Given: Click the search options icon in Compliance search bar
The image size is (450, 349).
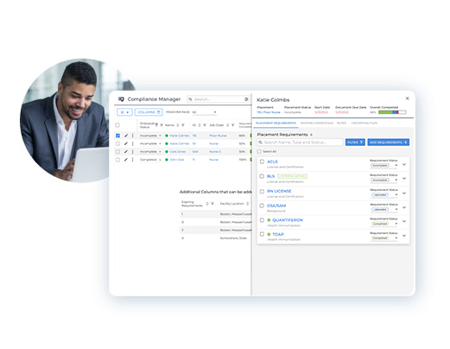Looking at the screenshot, I should 246,99.
